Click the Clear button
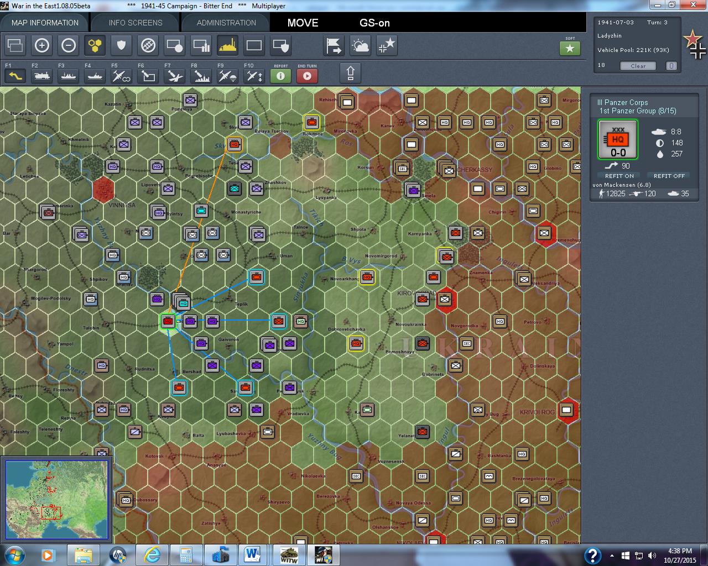708x566 pixels. pos(638,66)
